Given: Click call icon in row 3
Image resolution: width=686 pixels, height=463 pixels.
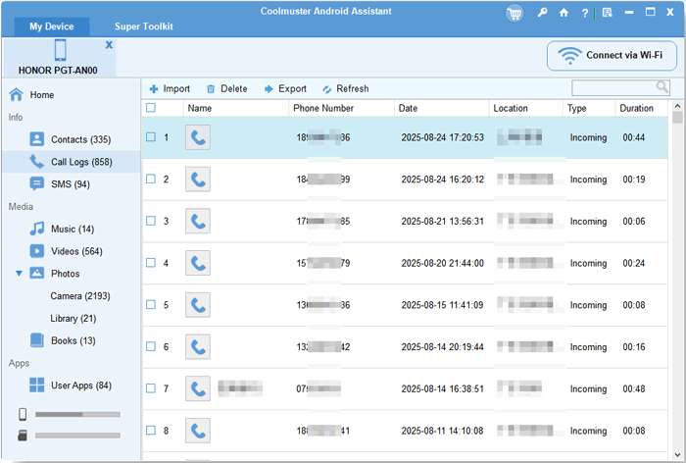Looking at the screenshot, I should pyautogui.click(x=198, y=222).
